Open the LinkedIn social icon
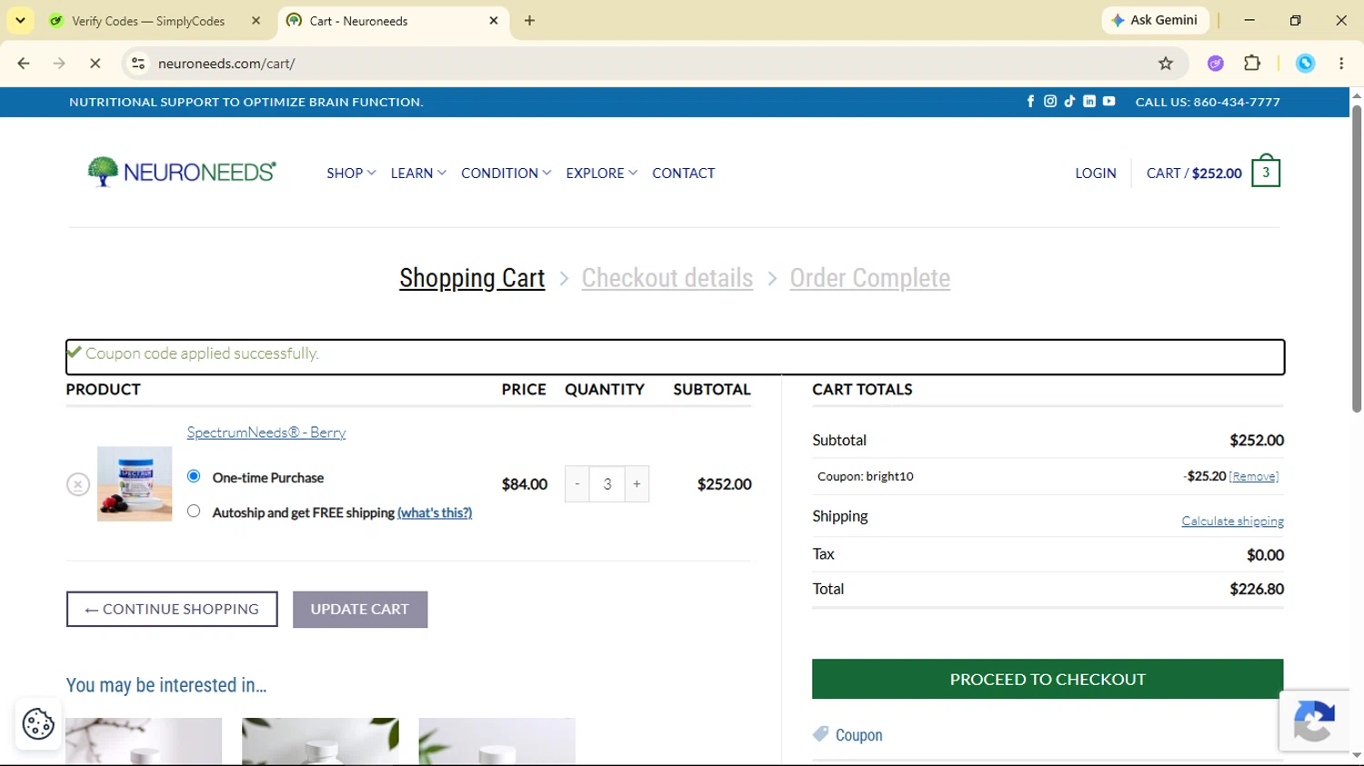Screen dimensions: 1364x766 click(1089, 102)
